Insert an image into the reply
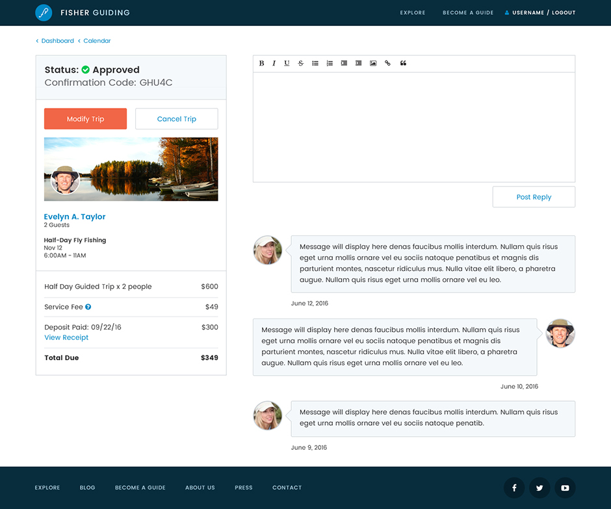611x509 pixels. [373, 64]
